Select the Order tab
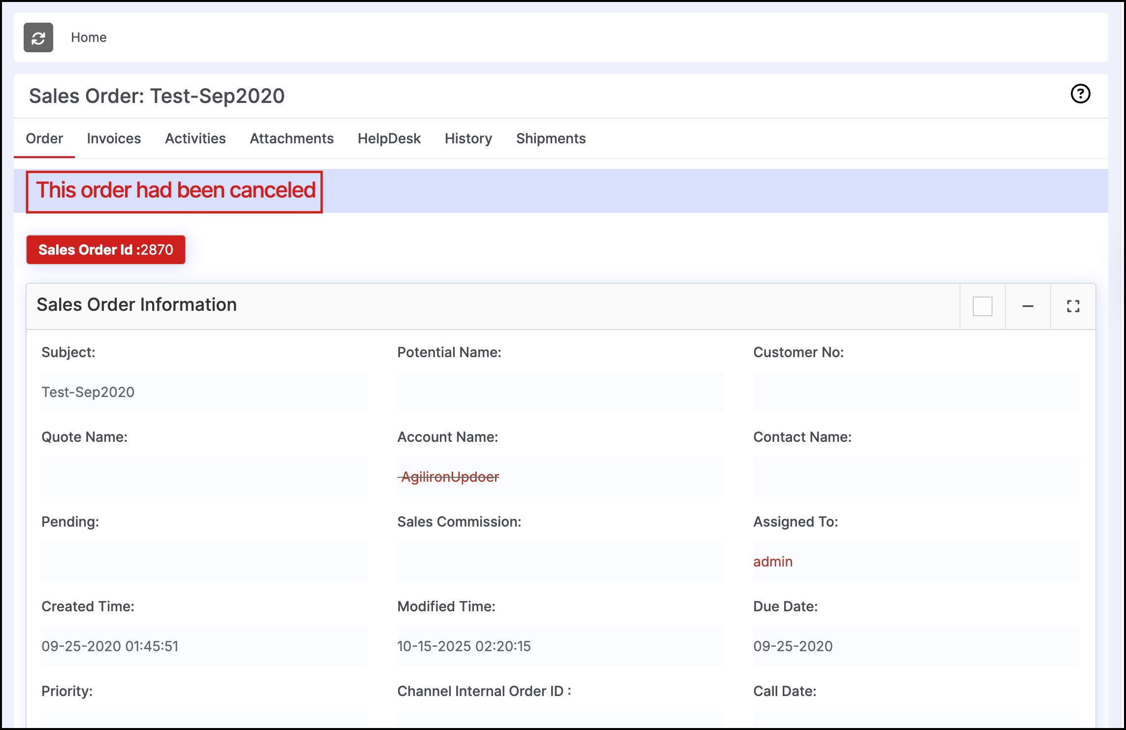 tap(44, 138)
